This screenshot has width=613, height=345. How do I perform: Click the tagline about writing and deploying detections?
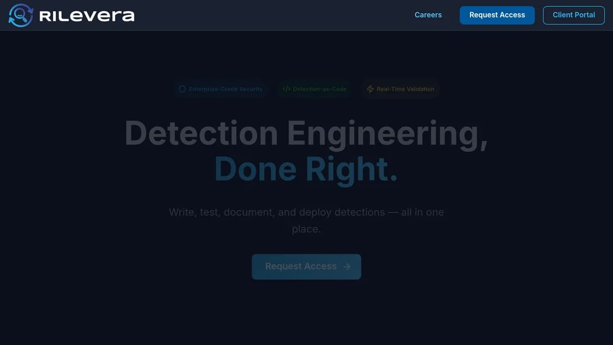click(306, 220)
